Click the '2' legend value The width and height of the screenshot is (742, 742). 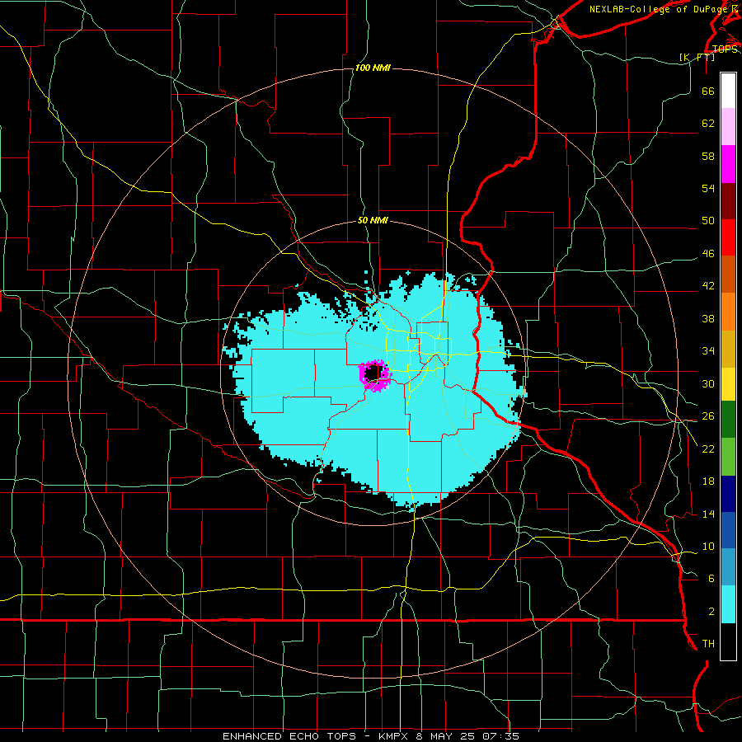(x=711, y=612)
